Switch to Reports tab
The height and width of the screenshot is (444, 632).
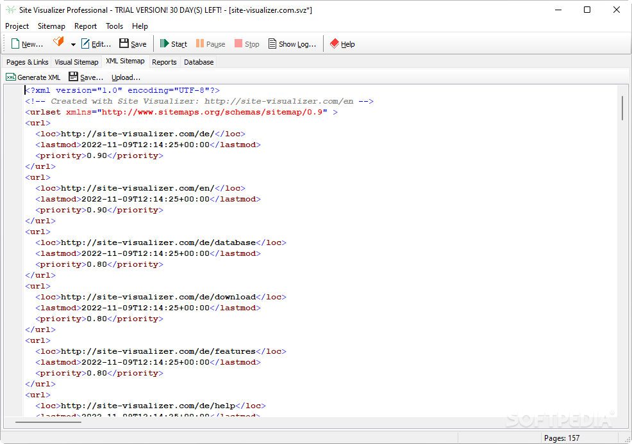click(164, 62)
